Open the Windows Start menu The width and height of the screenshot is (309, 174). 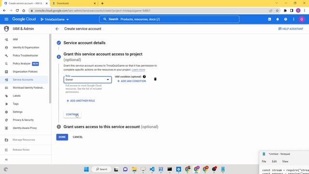[x=86, y=169]
